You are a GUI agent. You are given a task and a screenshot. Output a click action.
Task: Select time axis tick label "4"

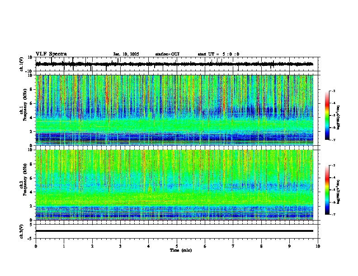pyautogui.click(x=149, y=246)
